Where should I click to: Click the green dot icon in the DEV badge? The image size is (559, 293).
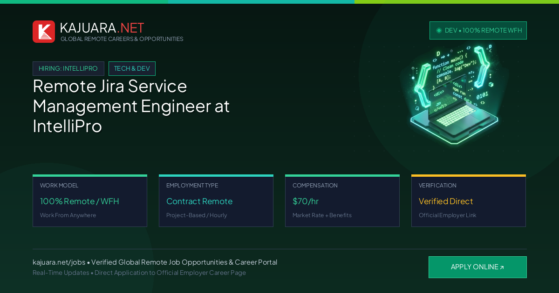click(439, 30)
